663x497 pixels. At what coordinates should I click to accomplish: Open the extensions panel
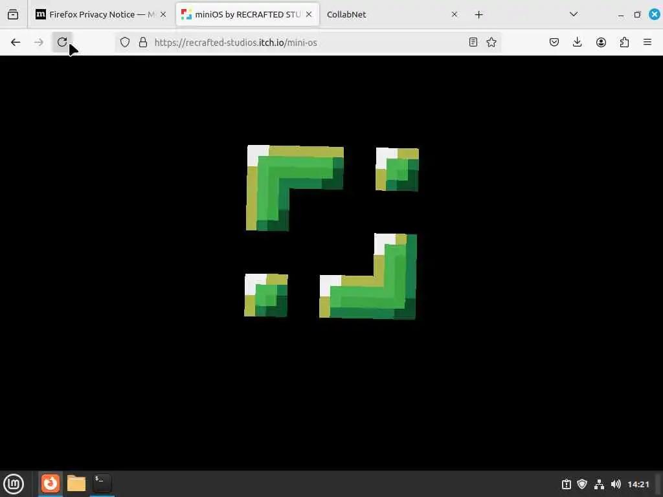point(625,42)
